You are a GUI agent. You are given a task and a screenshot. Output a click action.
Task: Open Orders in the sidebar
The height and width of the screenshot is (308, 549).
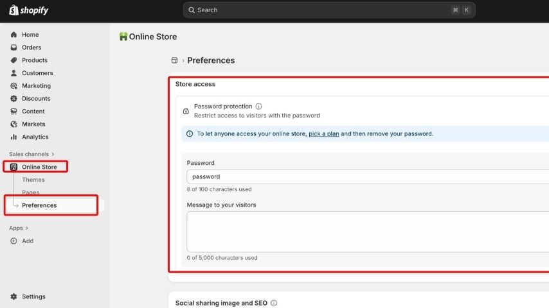[32, 47]
